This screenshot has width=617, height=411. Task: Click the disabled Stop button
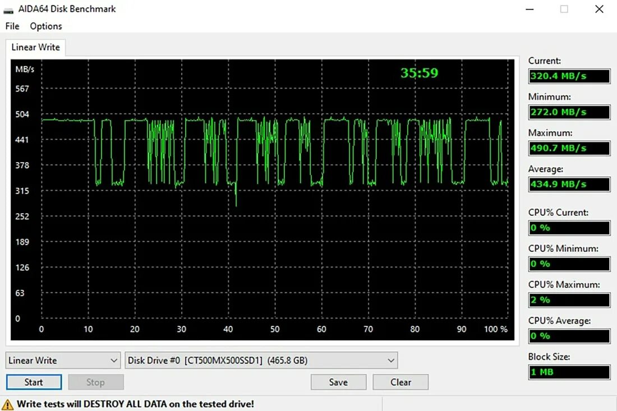point(95,382)
